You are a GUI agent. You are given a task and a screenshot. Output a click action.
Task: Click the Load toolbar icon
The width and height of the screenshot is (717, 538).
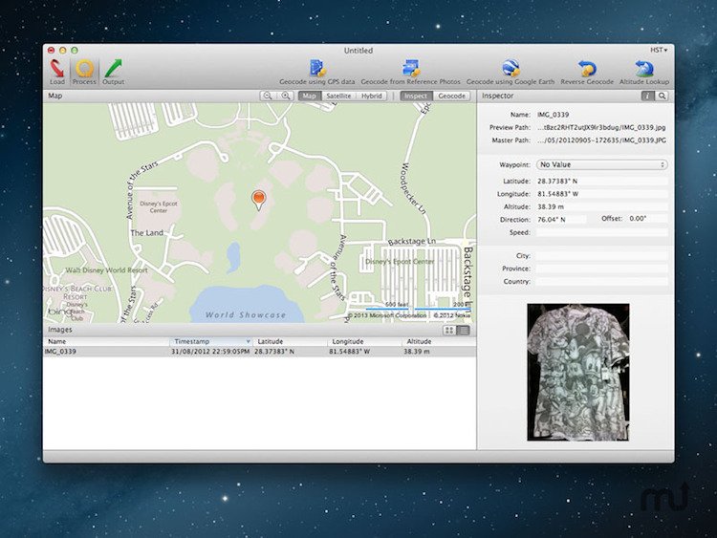57,73
